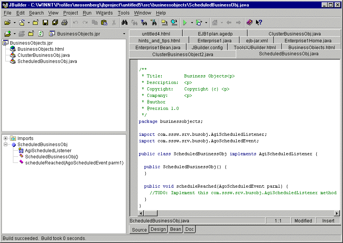Click the Browse Symbol toolbar icon

pyautogui.click(x=153, y=23)
